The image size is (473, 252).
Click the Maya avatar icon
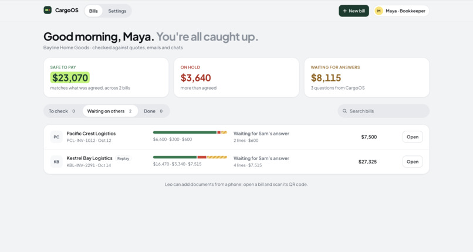[379, 11]
